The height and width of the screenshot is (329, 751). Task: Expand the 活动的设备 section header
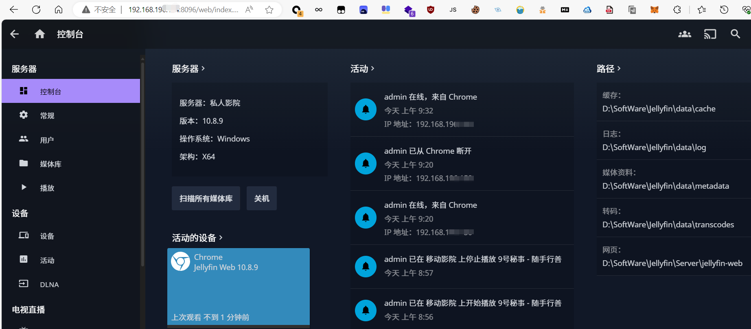click(197, 237)
